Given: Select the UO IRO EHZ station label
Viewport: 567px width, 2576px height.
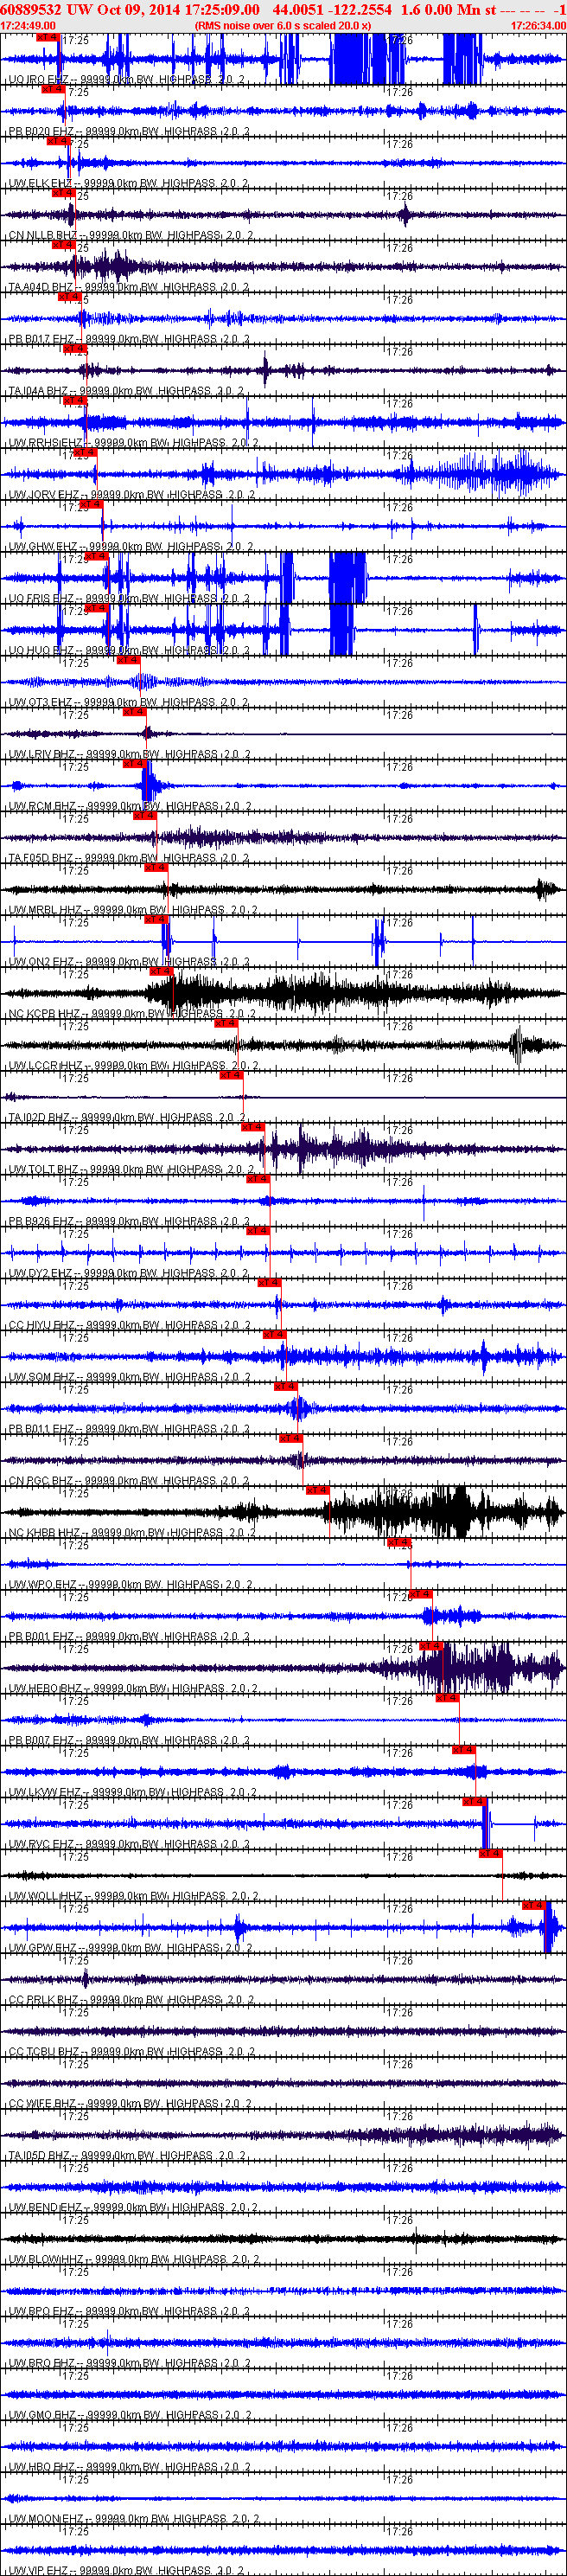Looking at the screenshot, I should pyautogui.click(x=127, y=79).
